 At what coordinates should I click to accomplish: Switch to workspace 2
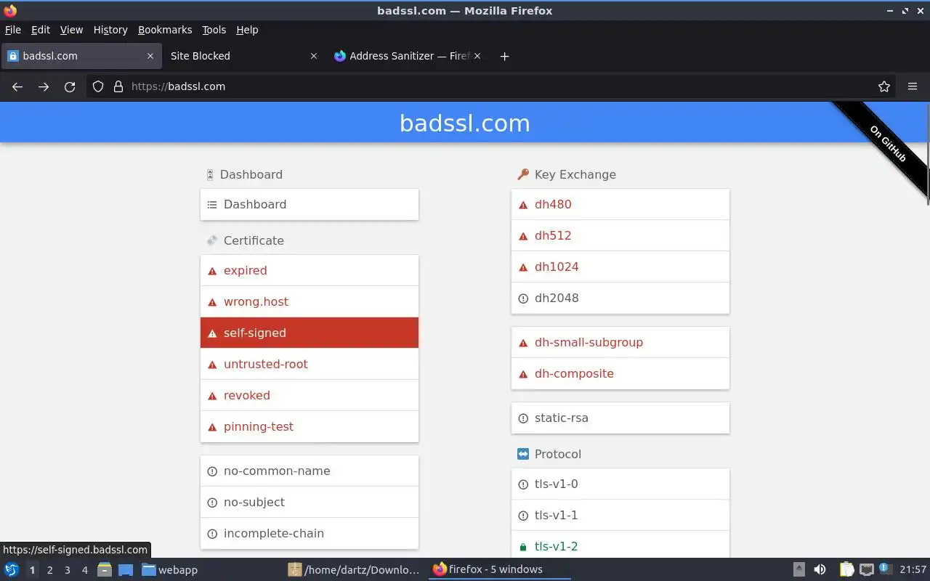(49, 570)
